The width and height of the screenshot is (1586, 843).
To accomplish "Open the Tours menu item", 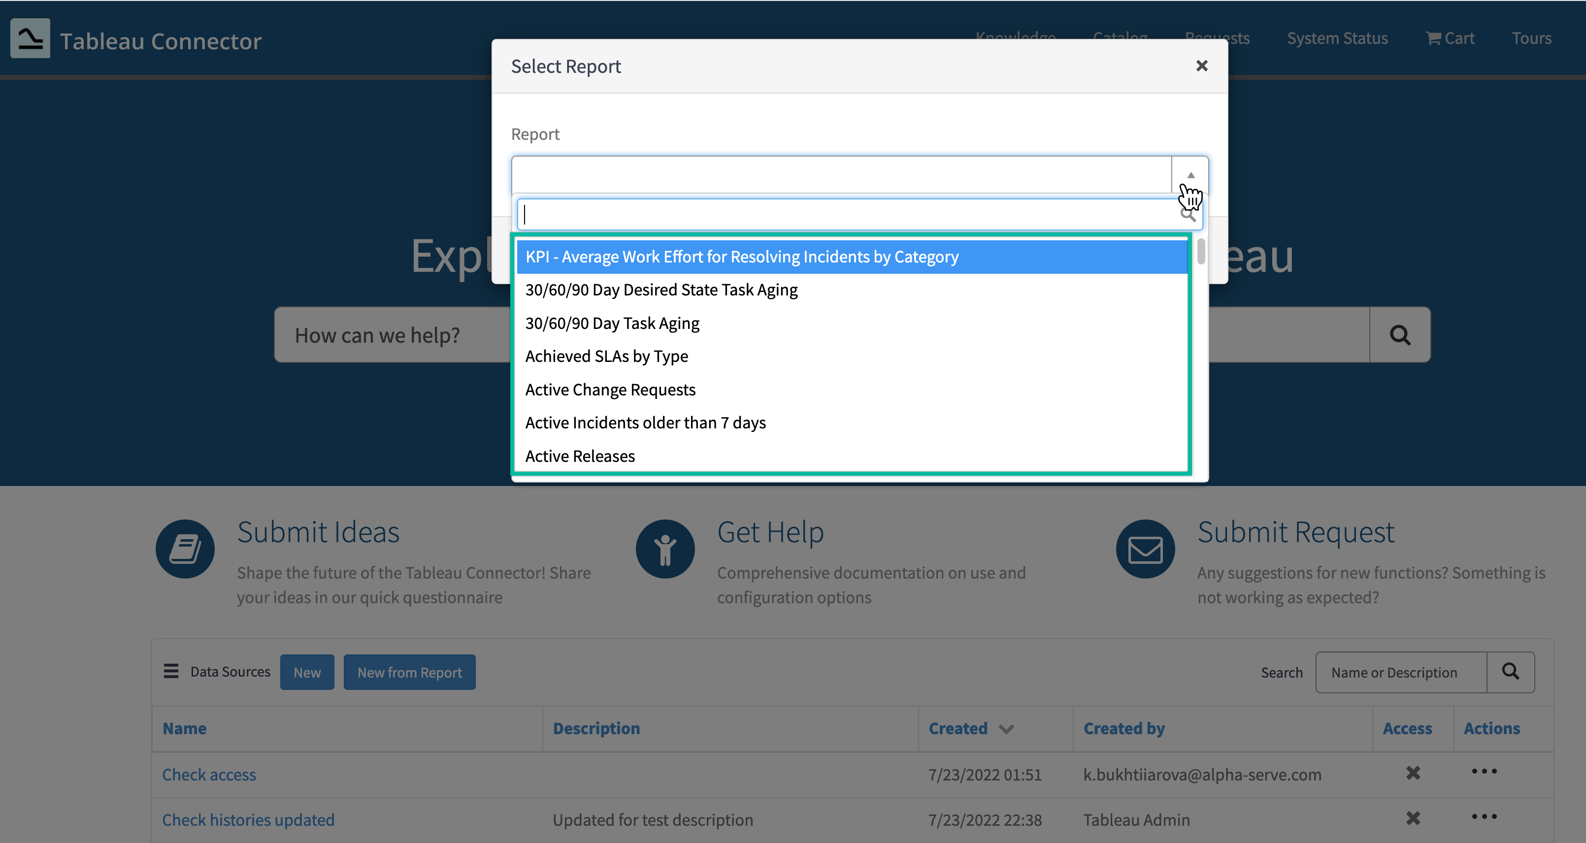I will (x=1532, y=38).
